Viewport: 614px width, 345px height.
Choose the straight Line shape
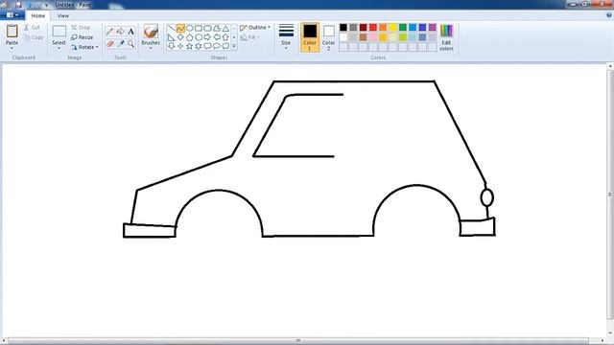click(172, 29)
